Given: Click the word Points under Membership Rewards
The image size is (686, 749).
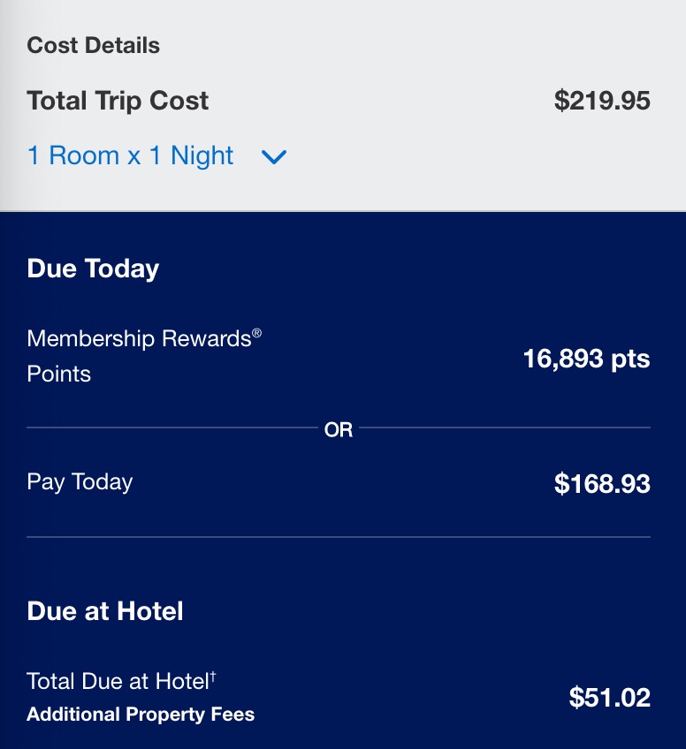Looking at the screenshot, I should pos(59,374).
